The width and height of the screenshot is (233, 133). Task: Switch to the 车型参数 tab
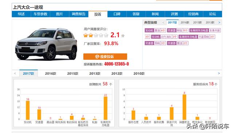tap(40, 14)
